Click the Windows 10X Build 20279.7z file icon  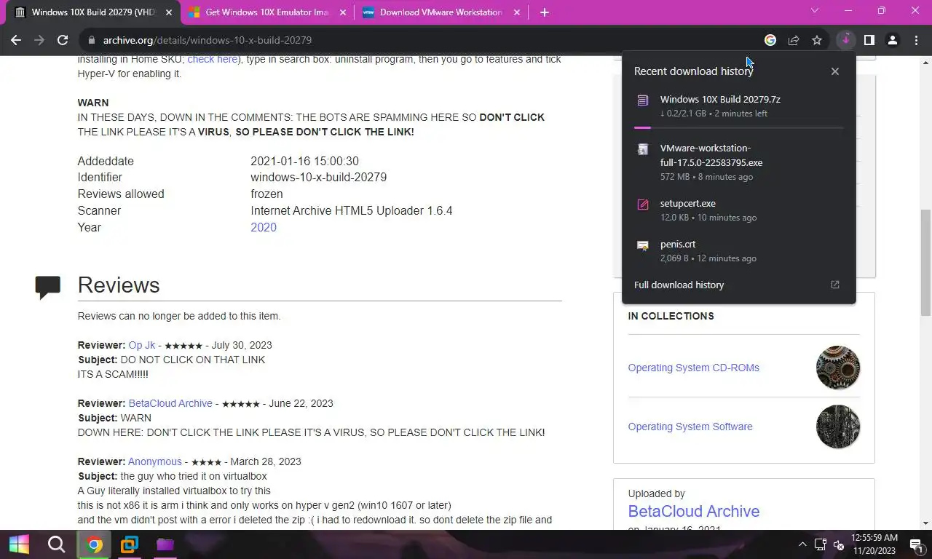coord(643,100)
